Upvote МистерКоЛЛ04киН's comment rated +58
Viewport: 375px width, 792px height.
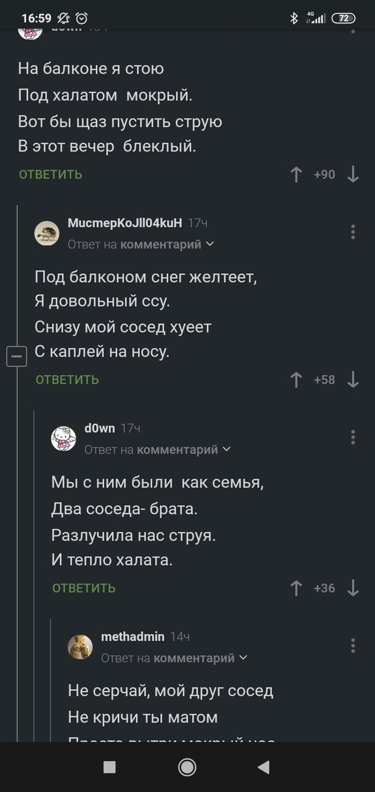[x=296, y=380]
